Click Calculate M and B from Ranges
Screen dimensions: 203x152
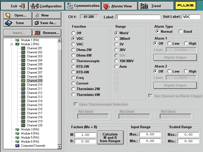click(x=110, y=138)
